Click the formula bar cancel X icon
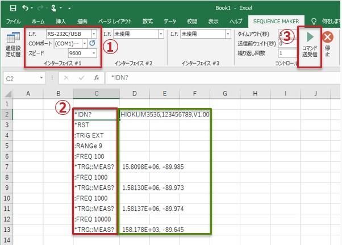The width and height of the screenshot is (342, 245). point(66,78)
